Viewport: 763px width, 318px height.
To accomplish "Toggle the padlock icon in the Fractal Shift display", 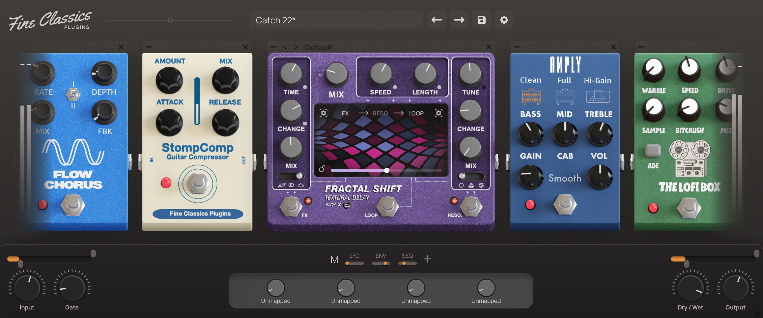I will (x=322, y=169).
